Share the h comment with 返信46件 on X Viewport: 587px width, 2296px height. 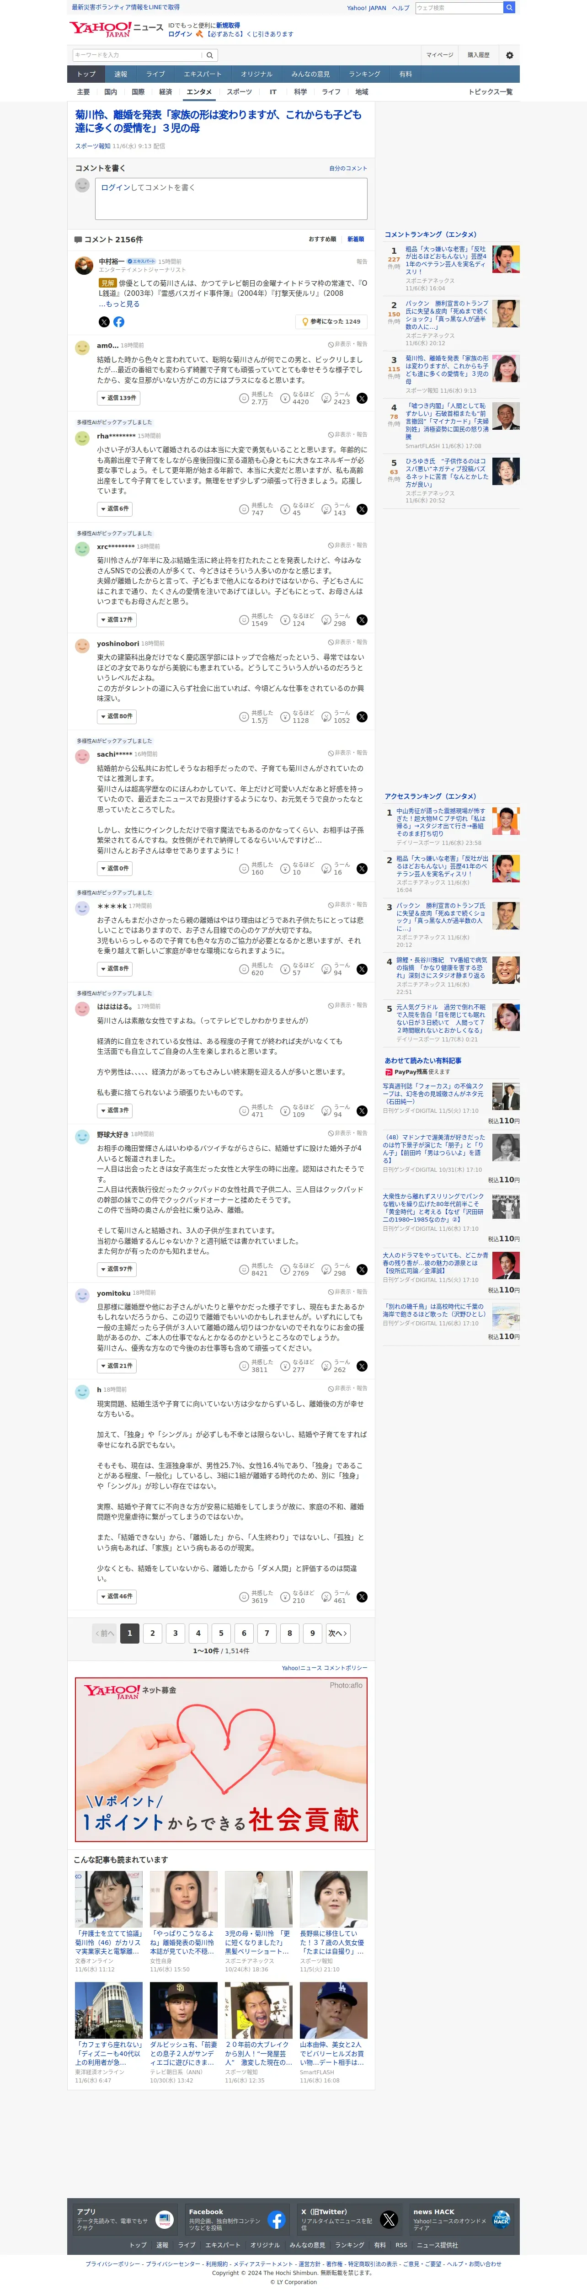pyautogui.click(x=362, y=1597)
